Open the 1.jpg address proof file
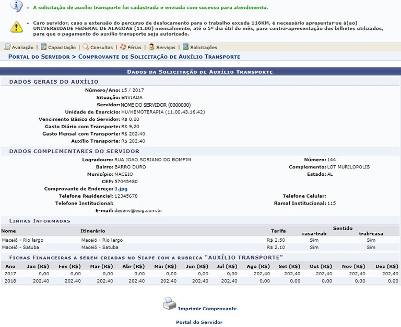 (x=121, y=188)
